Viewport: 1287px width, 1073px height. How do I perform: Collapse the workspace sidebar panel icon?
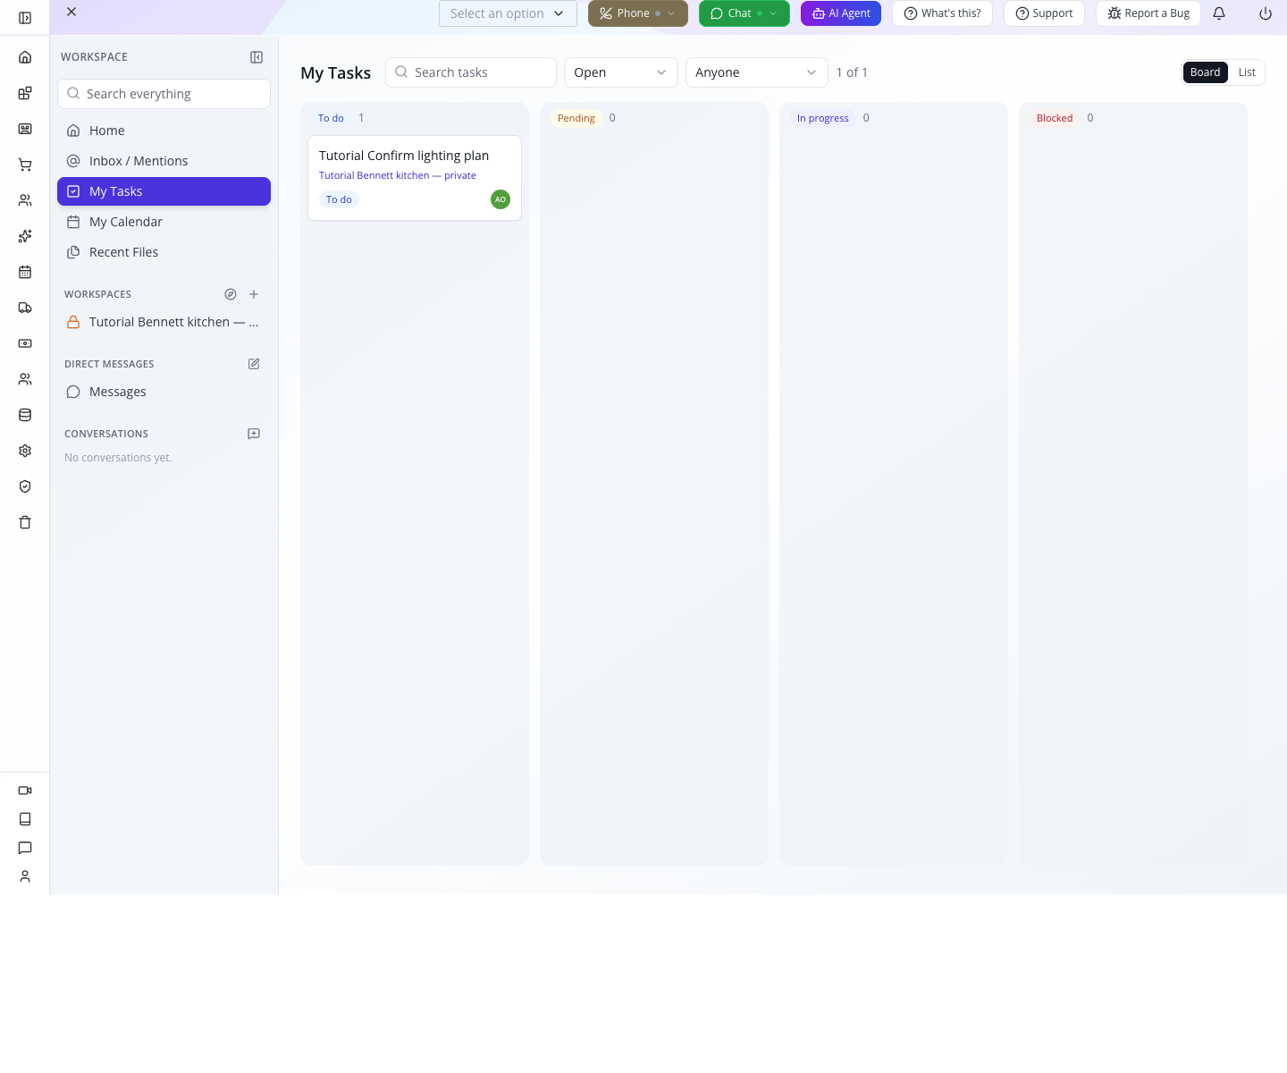point(257,57)
